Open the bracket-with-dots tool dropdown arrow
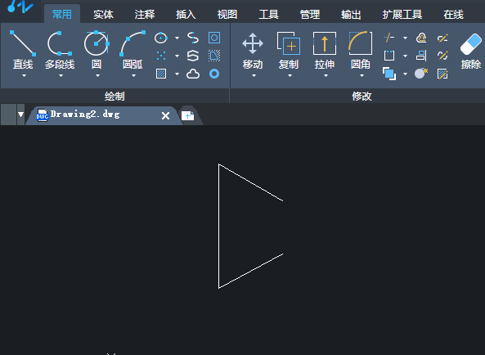The width and height of the screenshot is (485, 355). click(x=405, y=56)
